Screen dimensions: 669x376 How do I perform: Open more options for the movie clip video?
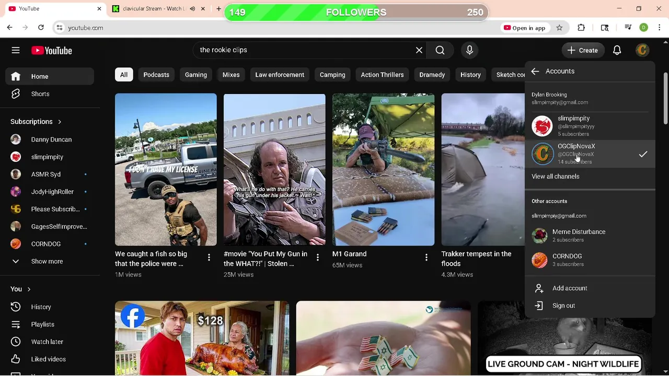coord(318,257)
